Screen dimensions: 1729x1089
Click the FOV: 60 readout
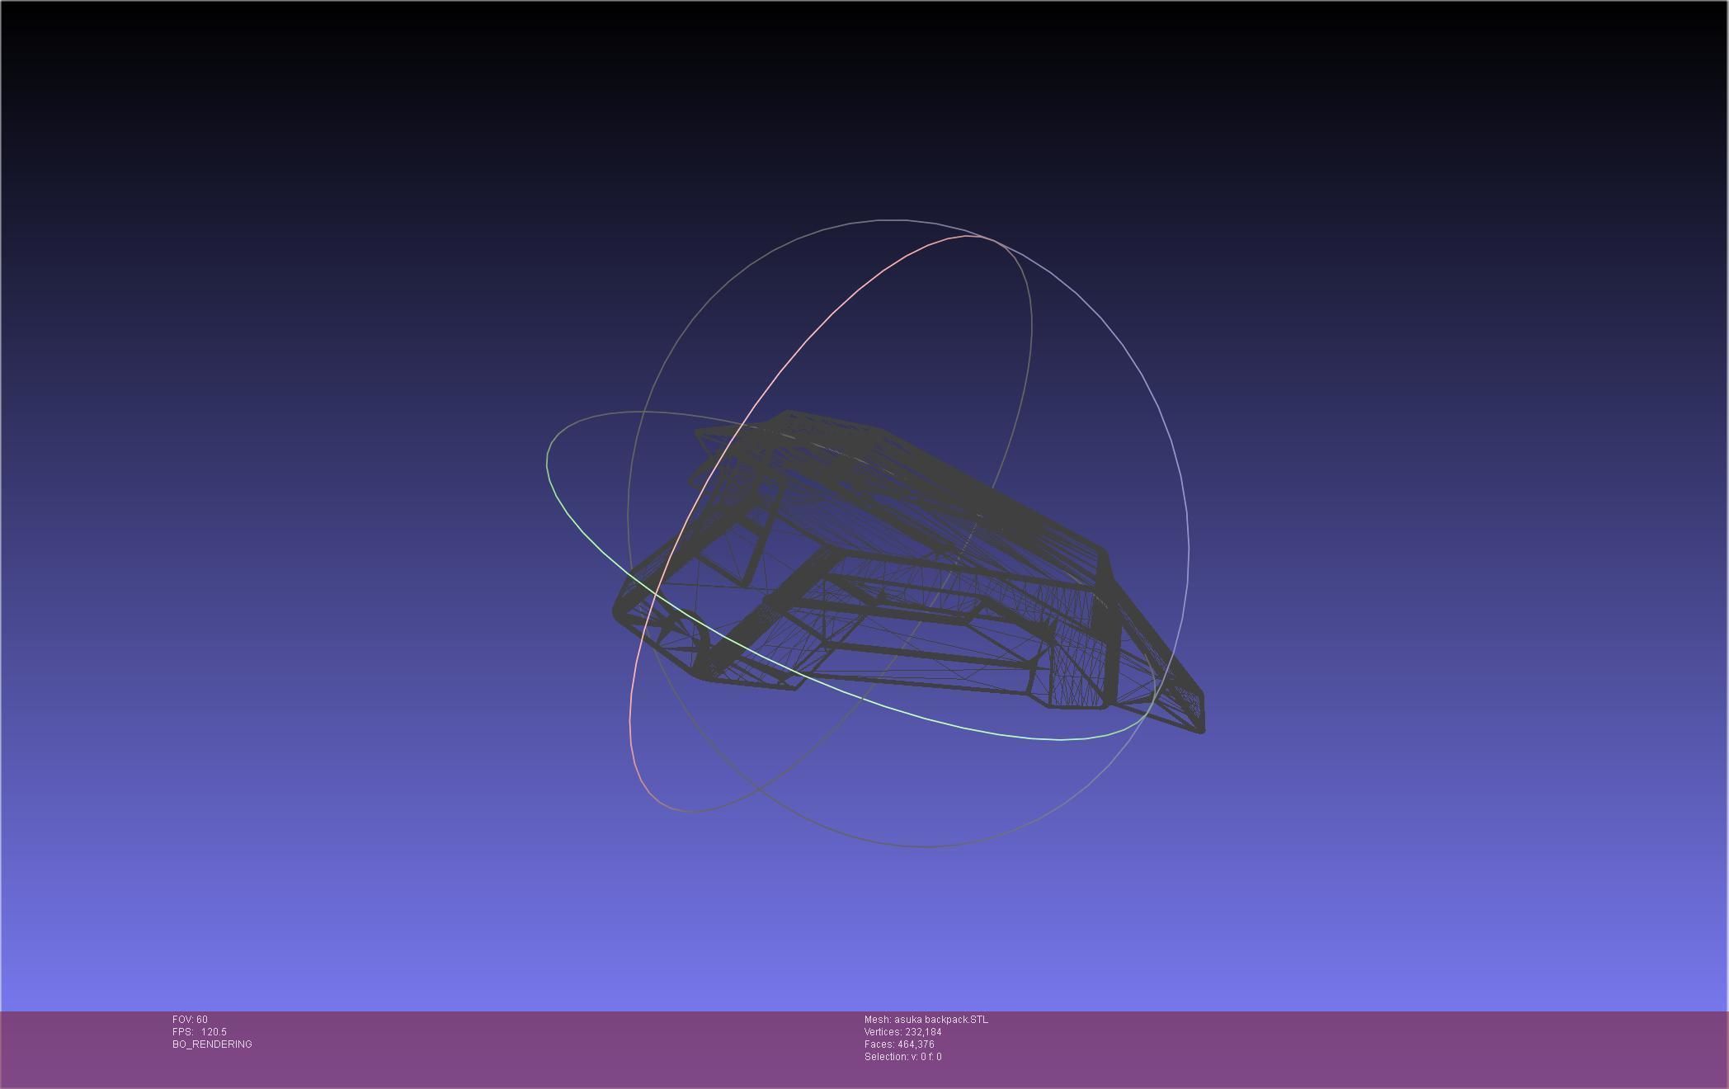tap(190, 1020)
